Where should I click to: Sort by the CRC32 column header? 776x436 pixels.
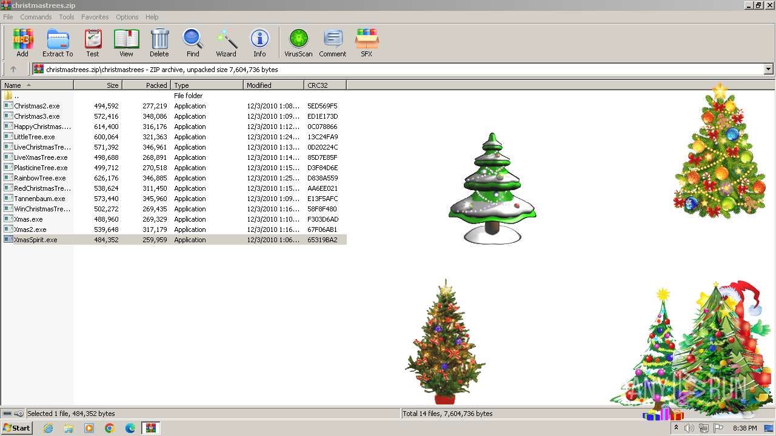[x=325, y=85]
